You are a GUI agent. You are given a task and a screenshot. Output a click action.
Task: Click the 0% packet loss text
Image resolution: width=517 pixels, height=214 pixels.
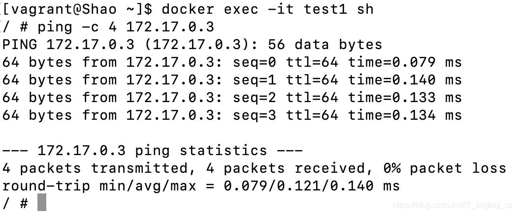(445, 168)
